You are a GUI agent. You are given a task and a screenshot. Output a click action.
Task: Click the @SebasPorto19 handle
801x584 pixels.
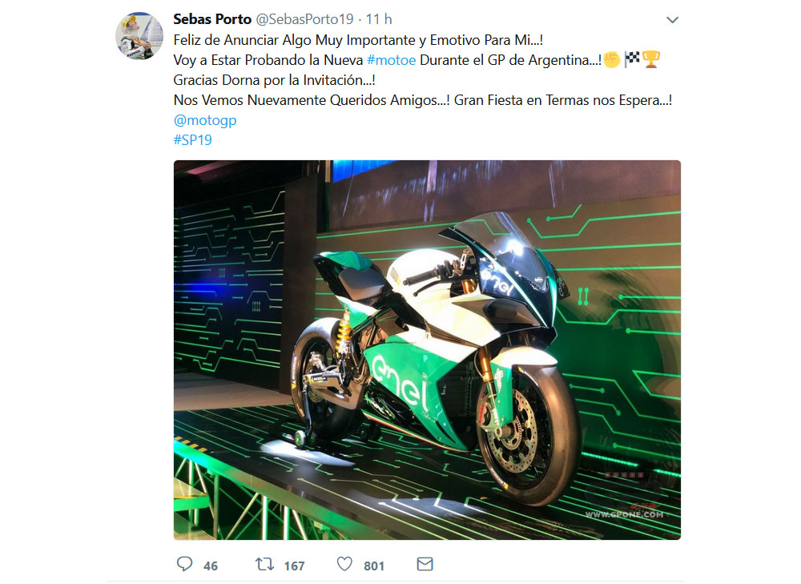(305, 19)
